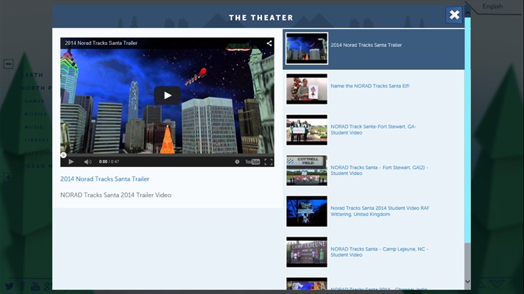The width and height of the screenshot is (524, 294).
Task: Select Games in the background sidebar menu
Action: pos(35,101)
